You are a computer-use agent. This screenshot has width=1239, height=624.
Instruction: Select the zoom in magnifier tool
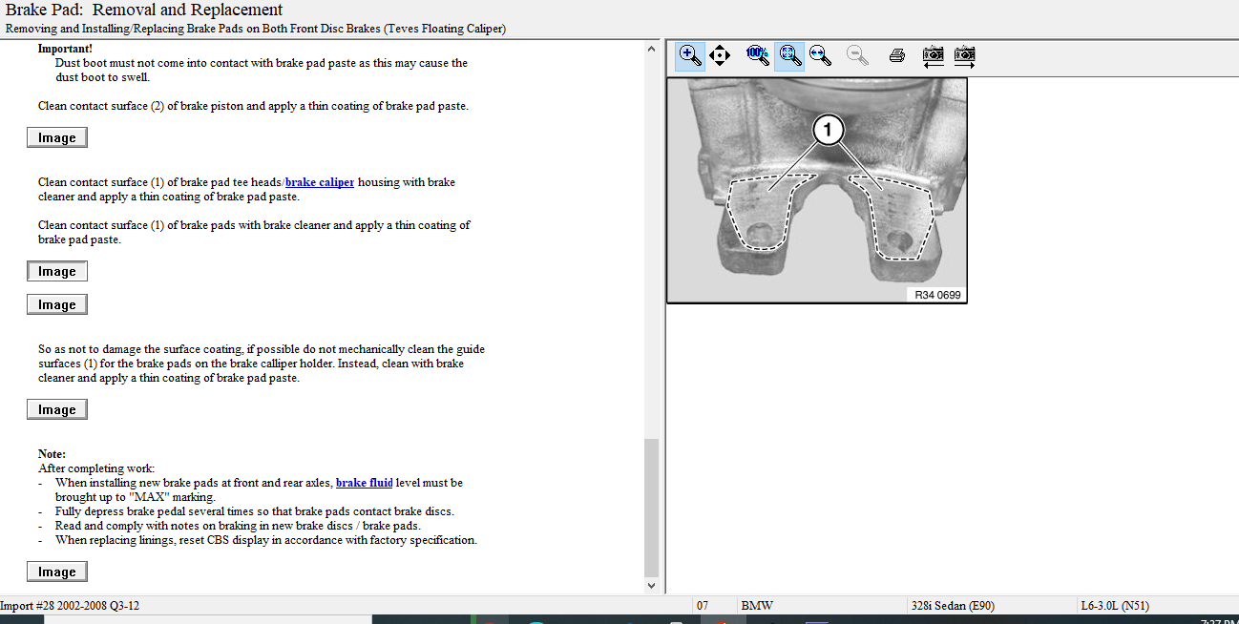point(690,55)
